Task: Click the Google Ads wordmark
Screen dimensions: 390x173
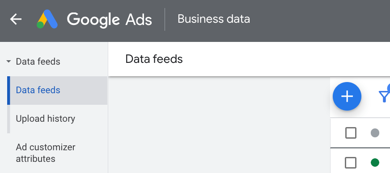Action: (x=110, y=19)
